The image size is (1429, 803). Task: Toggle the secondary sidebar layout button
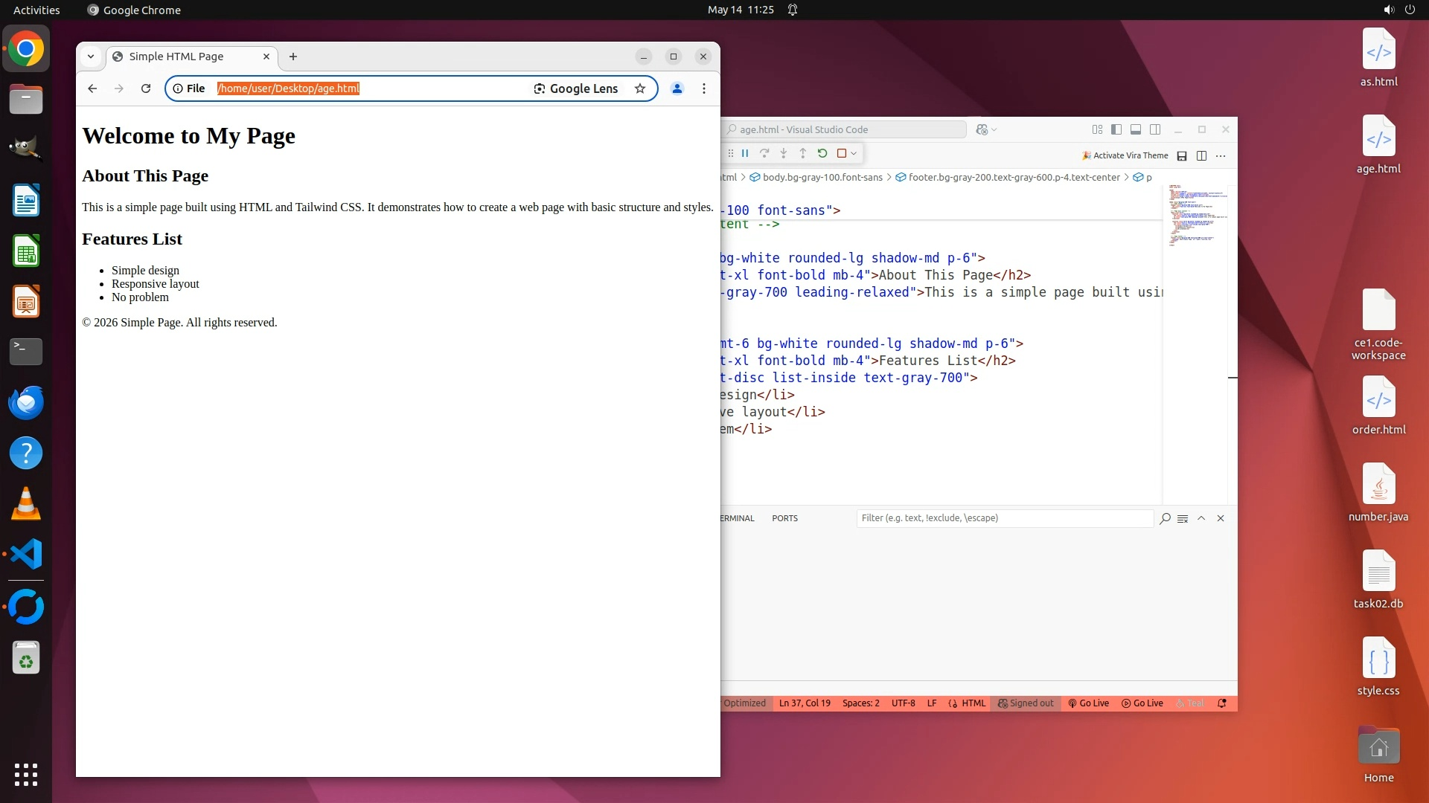point(1155,129)
